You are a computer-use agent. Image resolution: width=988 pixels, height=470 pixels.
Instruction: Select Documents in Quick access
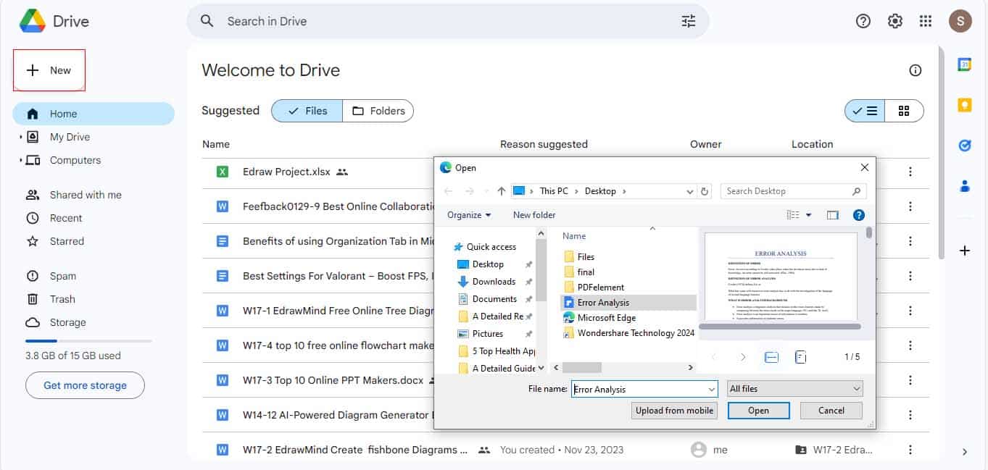click(x=494, y=299)
